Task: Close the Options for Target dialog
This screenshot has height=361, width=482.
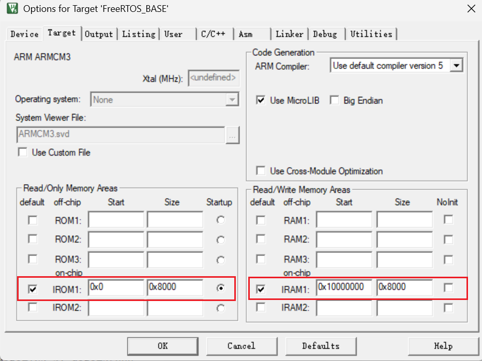Action: [x=471, y=9]
